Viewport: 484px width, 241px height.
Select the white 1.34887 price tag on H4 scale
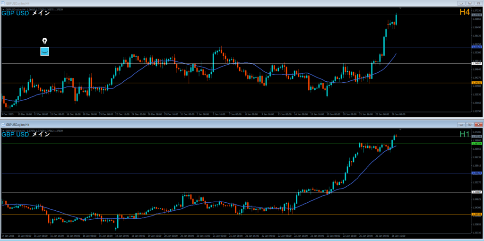click(x=477, y=63)
